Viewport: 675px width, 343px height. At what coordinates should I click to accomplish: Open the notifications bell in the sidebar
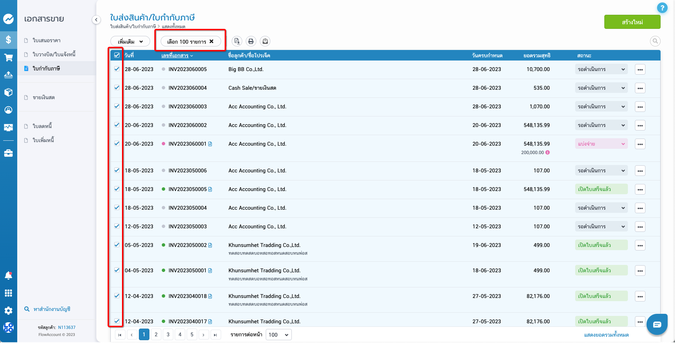pyautogui.click(x=8, y=276)
